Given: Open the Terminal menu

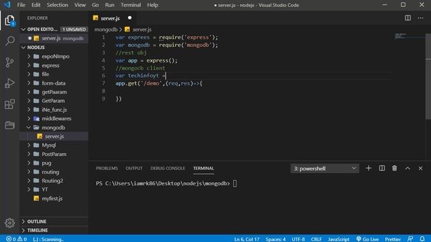Looking at the screenshot, I should tap(131, 5).
